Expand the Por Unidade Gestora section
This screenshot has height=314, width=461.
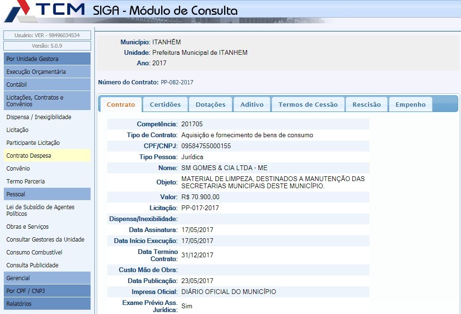tap(47, 59)
